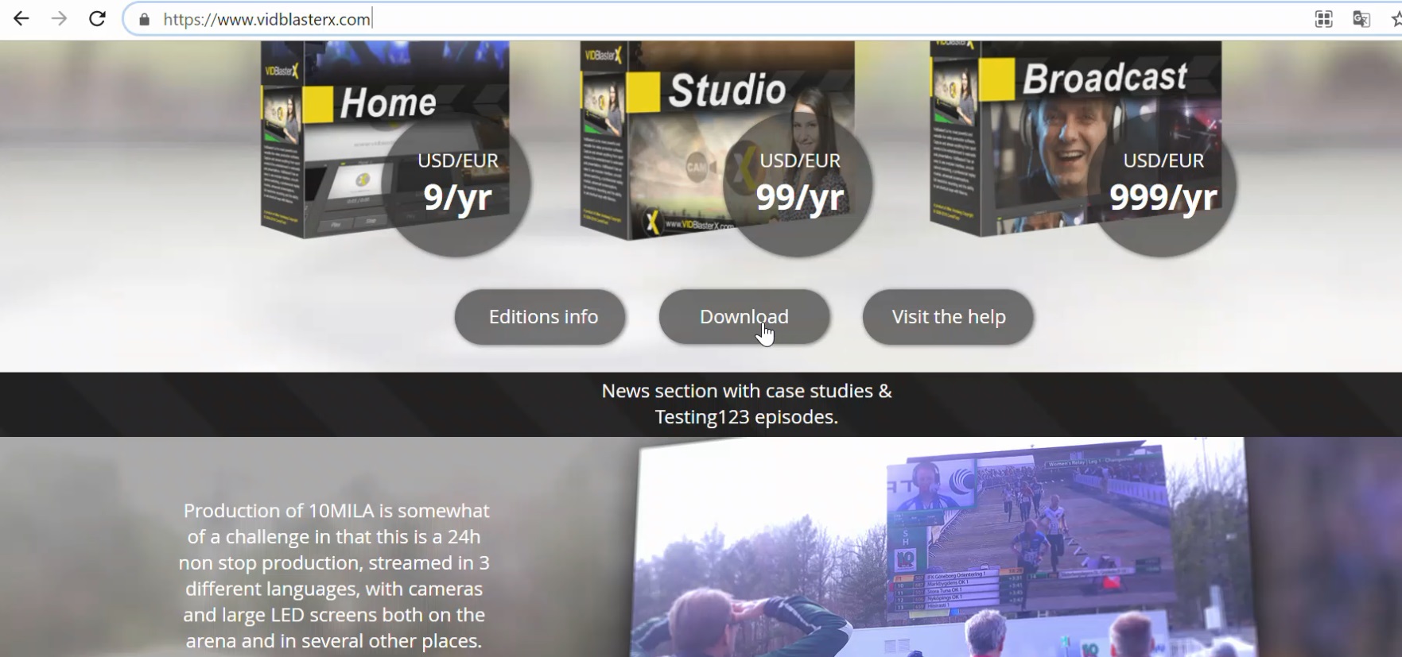Open the QR code/apps grid icon in address bar

[x=1323, y=19]
